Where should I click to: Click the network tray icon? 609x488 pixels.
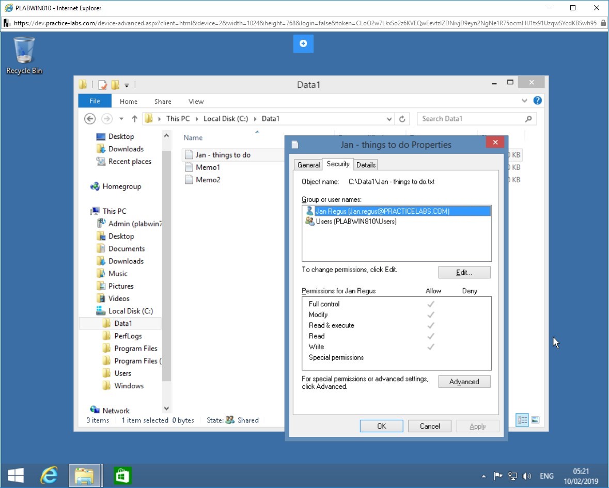click(513, 476)
